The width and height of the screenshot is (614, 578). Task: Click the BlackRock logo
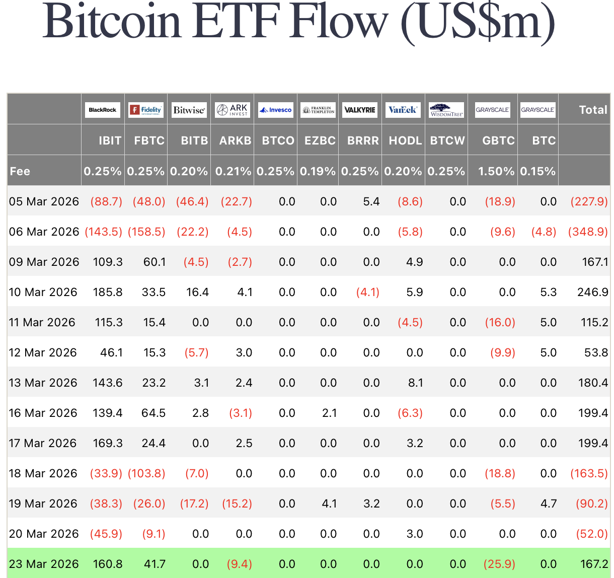click(x=102, y=110)
